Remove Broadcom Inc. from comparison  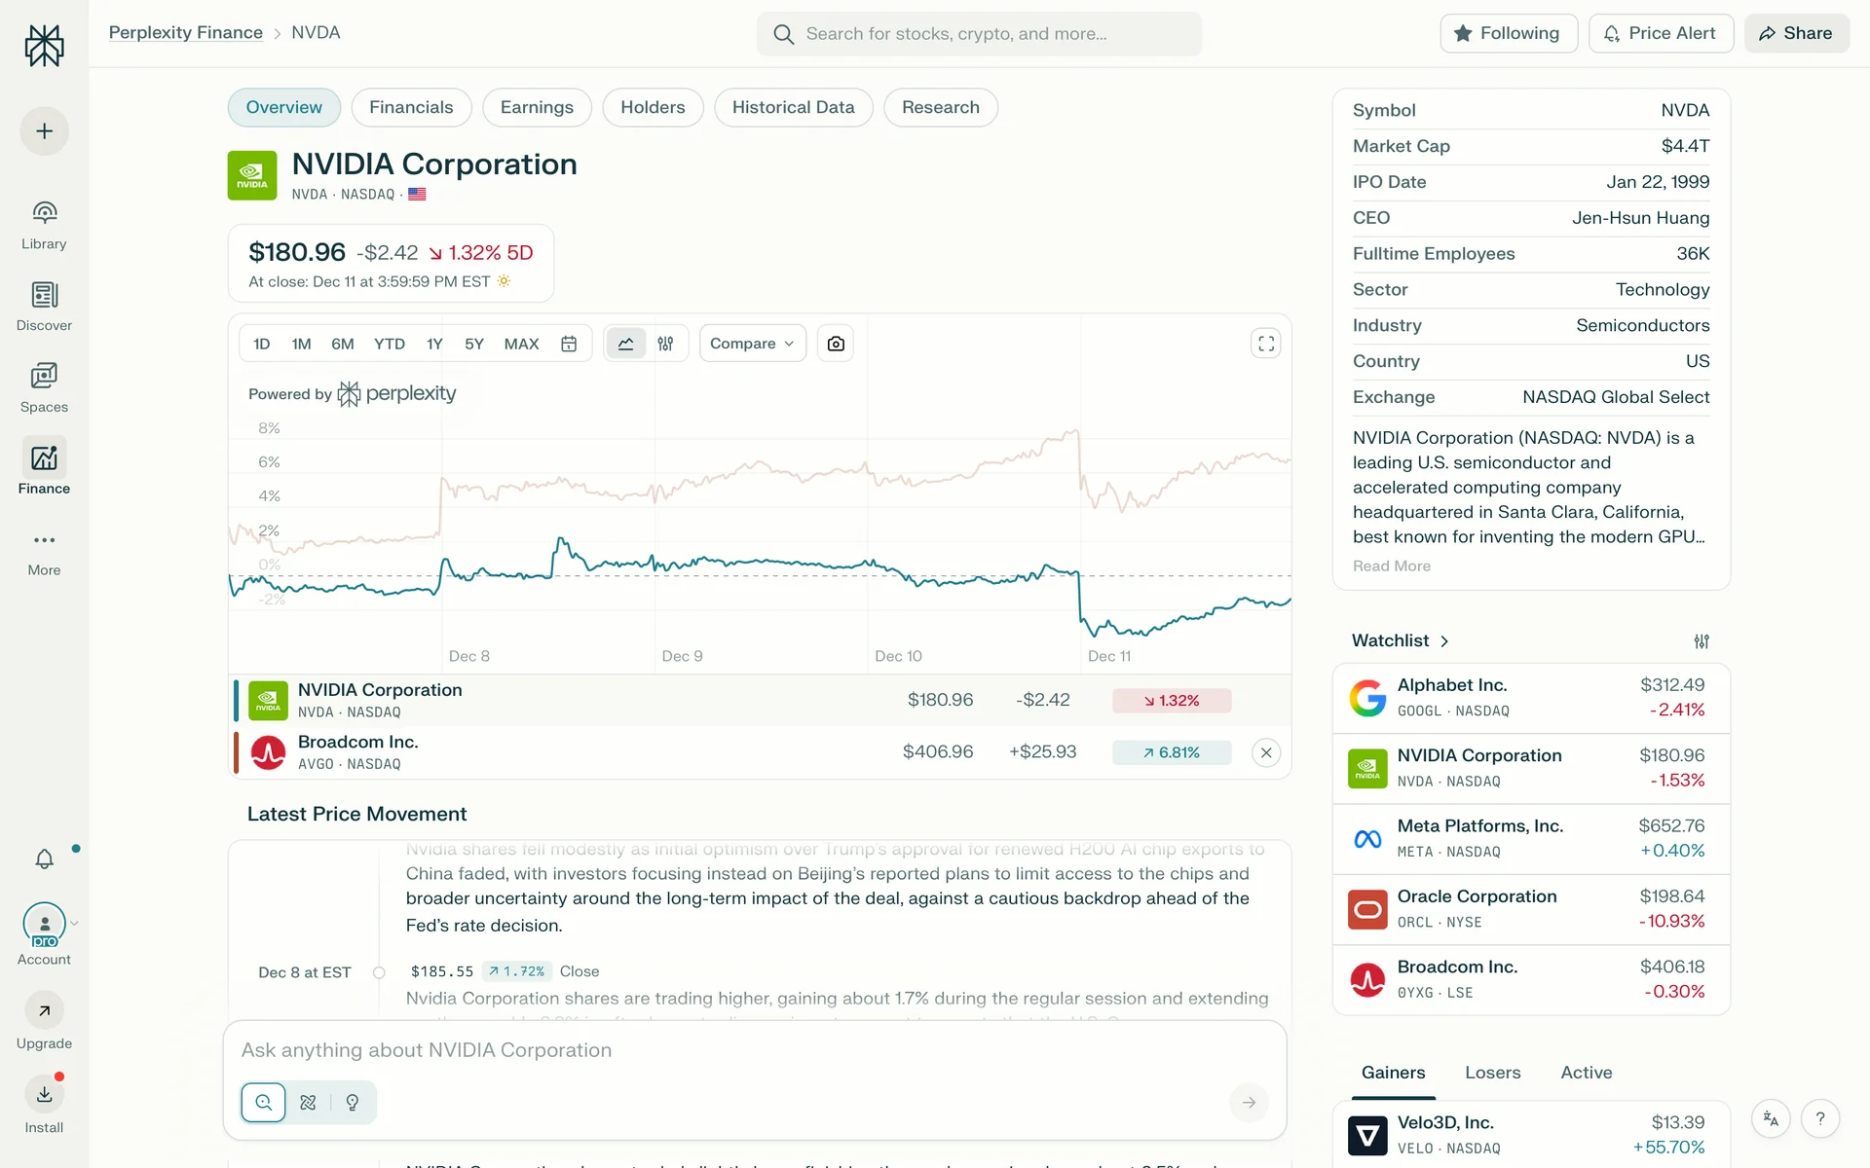click(x=1265, y=752)
